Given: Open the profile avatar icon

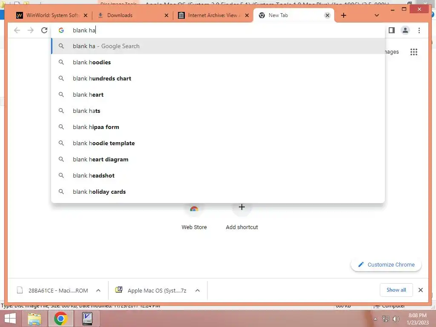Looking at the screenshot, I should tap(405, 30).
